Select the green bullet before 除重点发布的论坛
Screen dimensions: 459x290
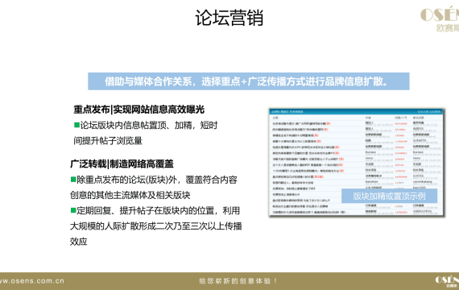[73, 180]
